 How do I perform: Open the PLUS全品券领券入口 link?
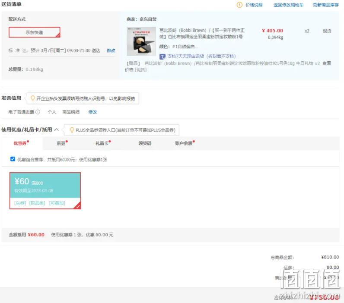(125, 130)
